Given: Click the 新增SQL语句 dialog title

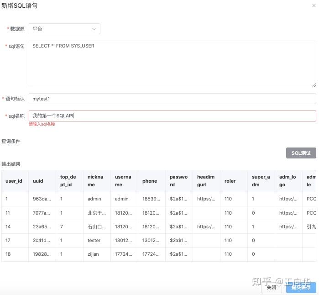Looking at the screenshot, I should tap(20, 5).
